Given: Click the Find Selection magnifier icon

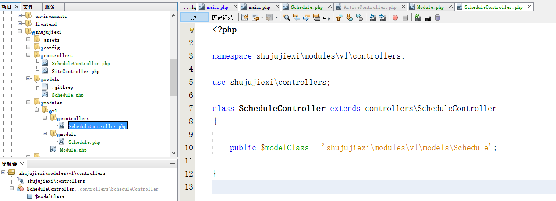Looking at the screenshot, I should point(286,17).
